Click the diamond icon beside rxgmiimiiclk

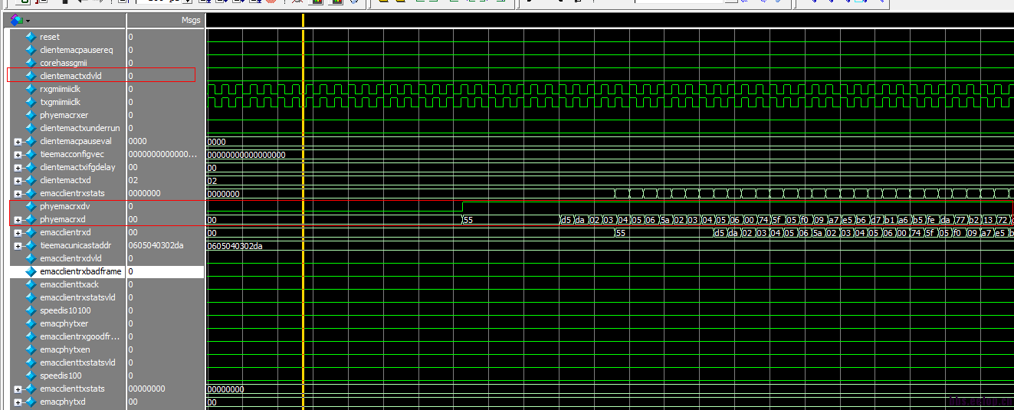[31, 89]
